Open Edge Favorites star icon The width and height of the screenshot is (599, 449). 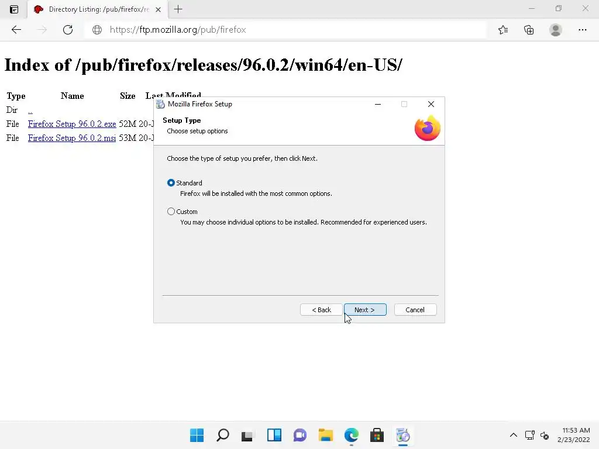(502, 30)
